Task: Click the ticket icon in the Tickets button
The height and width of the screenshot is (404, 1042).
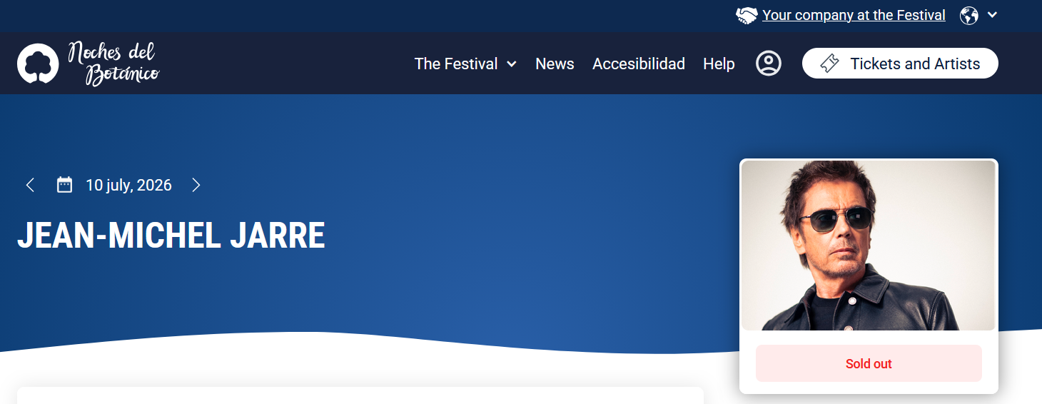Action: (829, 64)
